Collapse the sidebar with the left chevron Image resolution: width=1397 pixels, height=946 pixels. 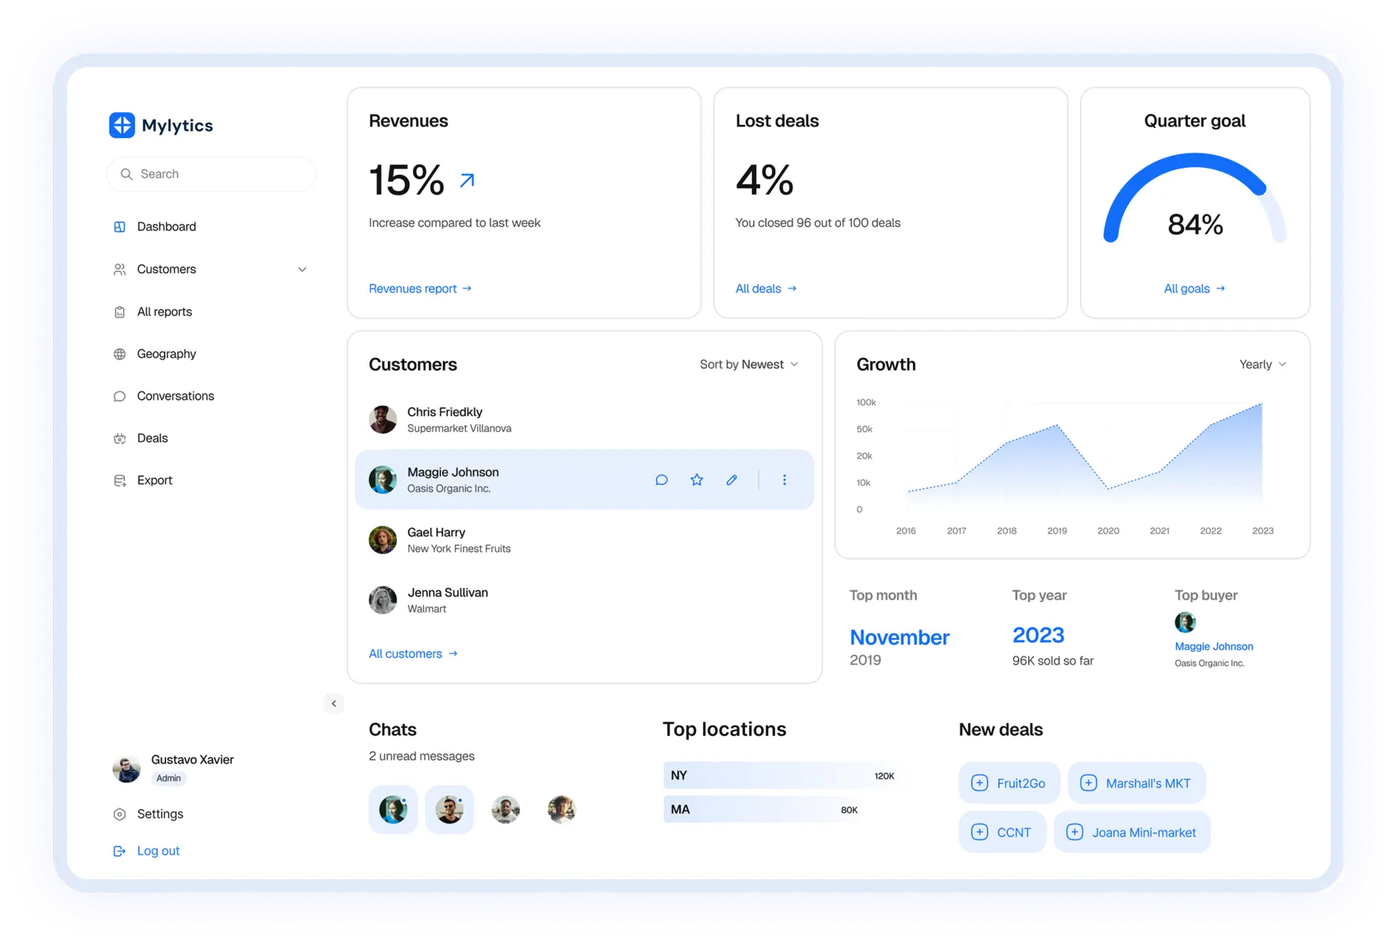coord(334,704)
